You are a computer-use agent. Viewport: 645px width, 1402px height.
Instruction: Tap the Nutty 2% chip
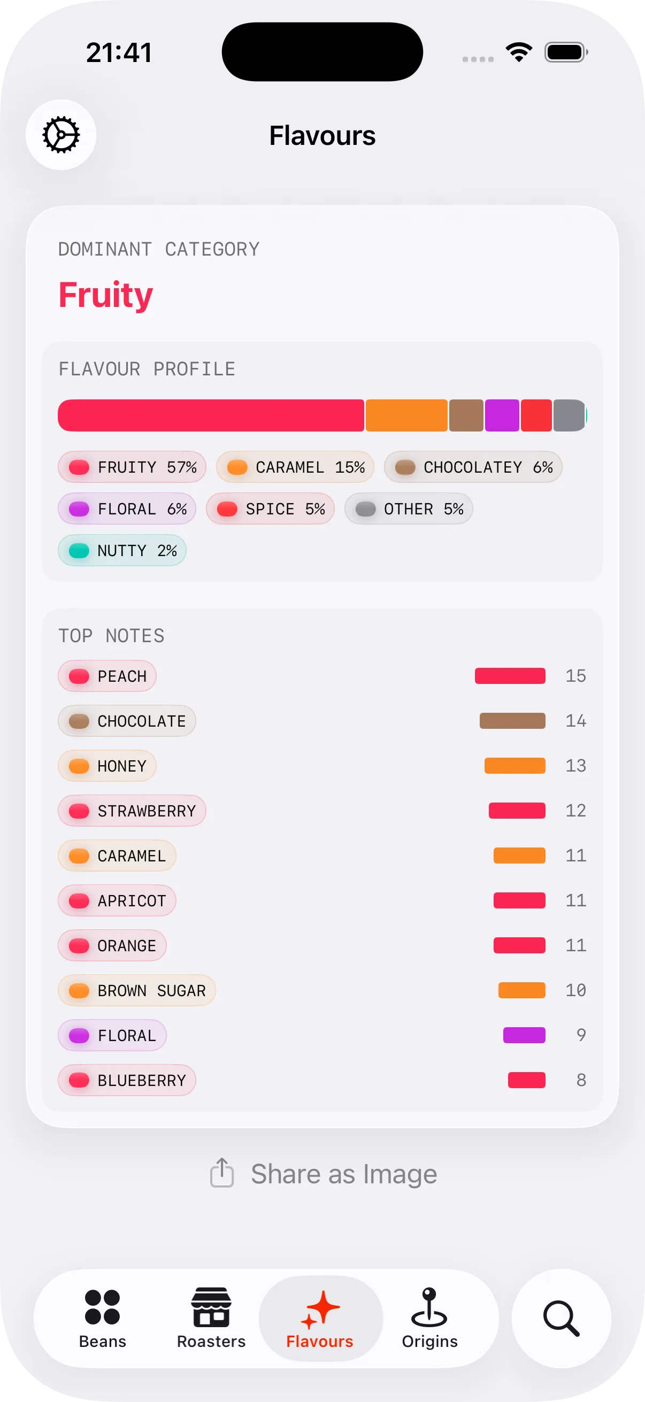click(x=122, y=550)
